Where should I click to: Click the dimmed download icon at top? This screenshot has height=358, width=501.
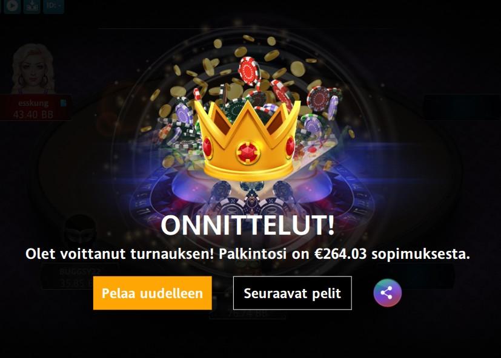(x=32, y=5)
